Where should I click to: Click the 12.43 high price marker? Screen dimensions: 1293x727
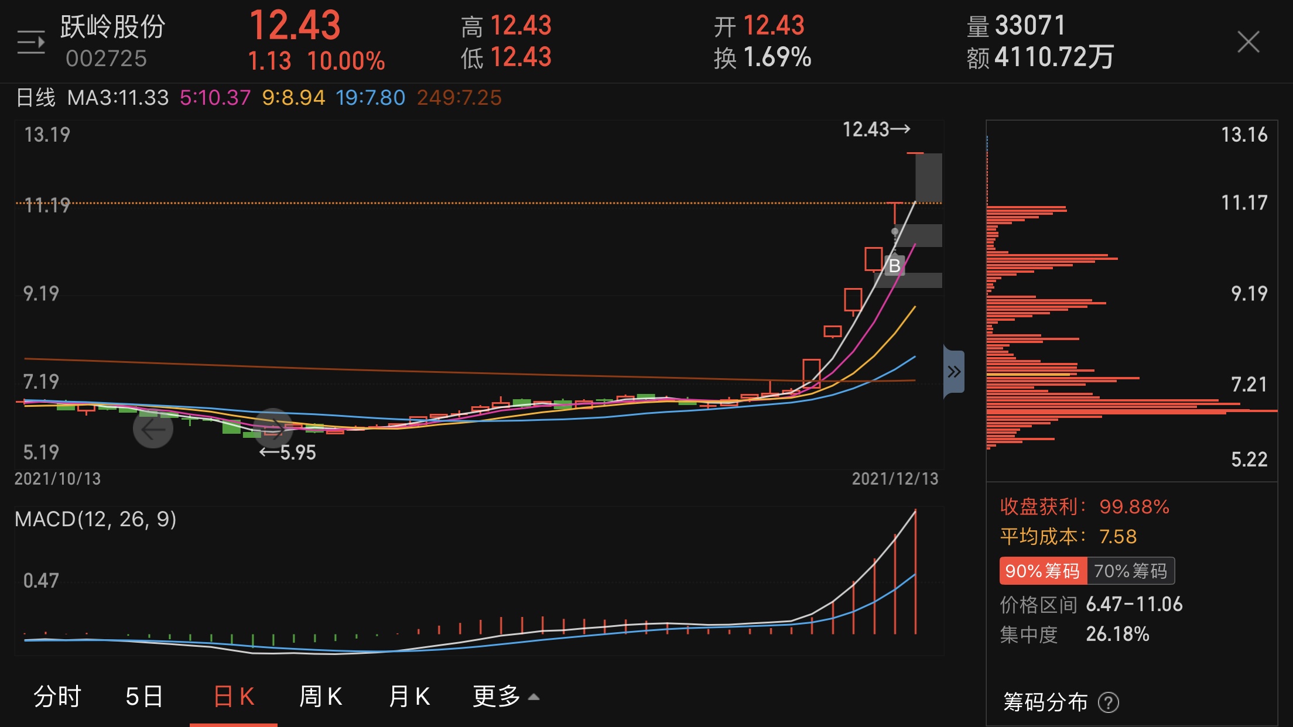(875, 129)
